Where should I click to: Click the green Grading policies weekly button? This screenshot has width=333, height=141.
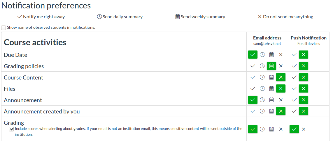271,66
